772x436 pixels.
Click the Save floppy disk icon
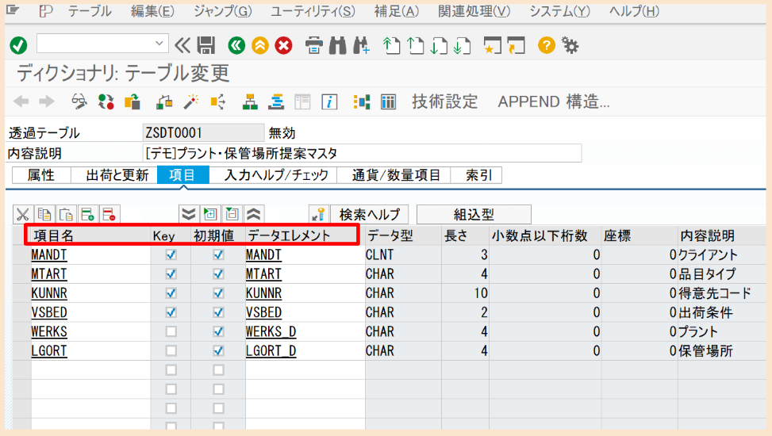coord(205,45)
